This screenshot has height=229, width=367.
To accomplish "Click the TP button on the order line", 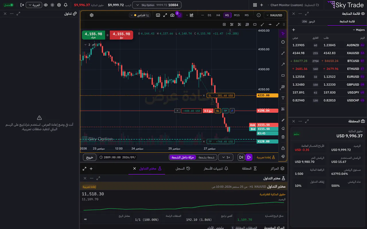I will point(225,111).
